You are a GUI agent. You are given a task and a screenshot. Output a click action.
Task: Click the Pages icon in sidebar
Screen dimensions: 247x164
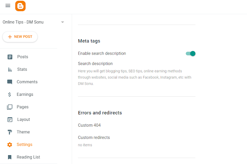[x=10, y=107]
